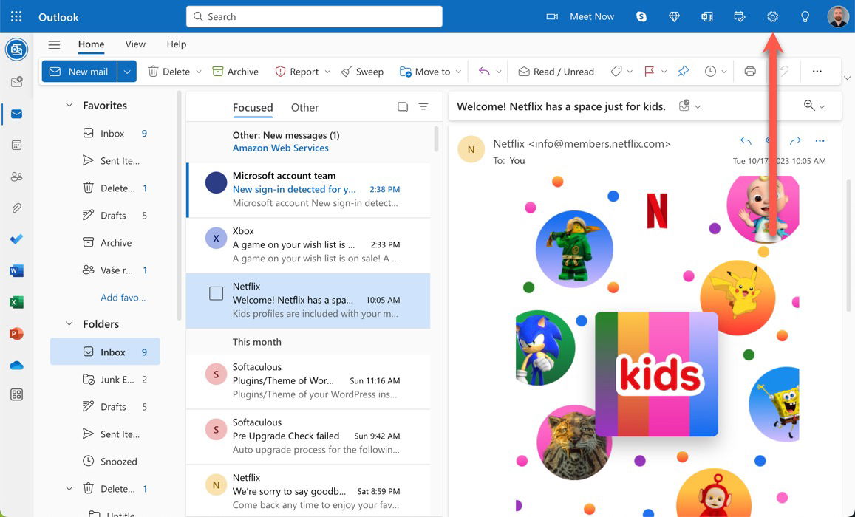Flag the selected message
855x517 pixels.
(x=650, y=71)
